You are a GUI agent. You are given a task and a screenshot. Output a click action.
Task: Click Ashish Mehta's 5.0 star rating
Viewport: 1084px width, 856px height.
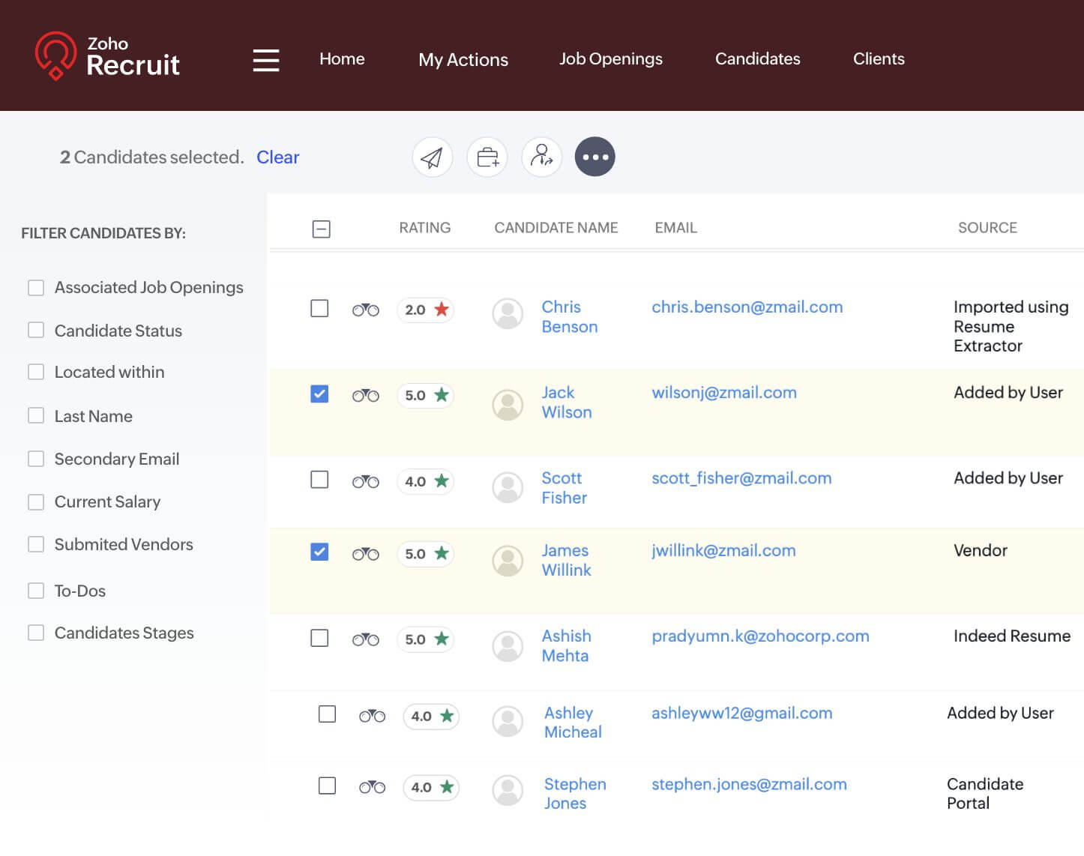[x=426, y=639]
